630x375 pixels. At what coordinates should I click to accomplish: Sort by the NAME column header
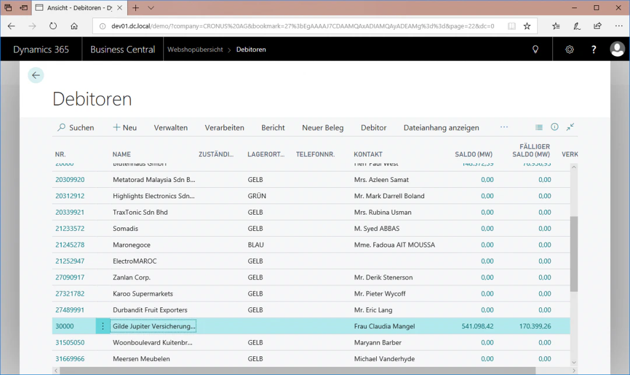(x=121, y=154)
